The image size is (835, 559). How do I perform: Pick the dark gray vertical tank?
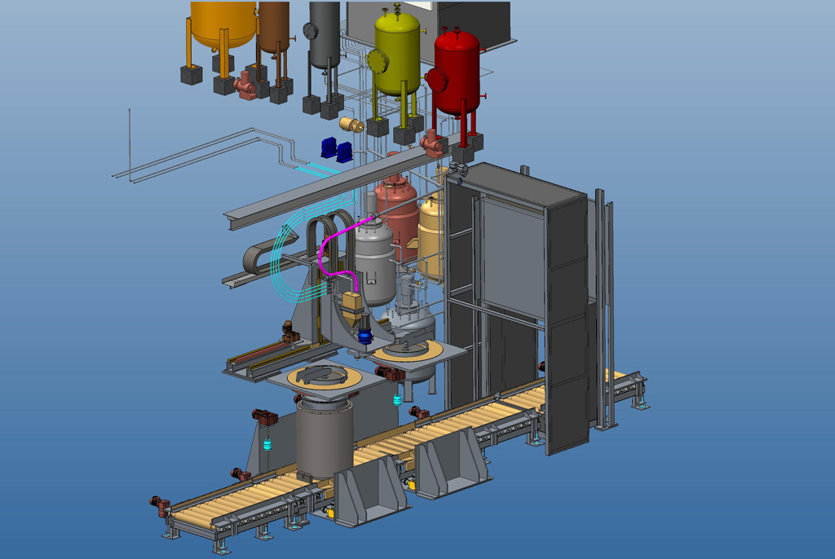click(x=325, y=33)
